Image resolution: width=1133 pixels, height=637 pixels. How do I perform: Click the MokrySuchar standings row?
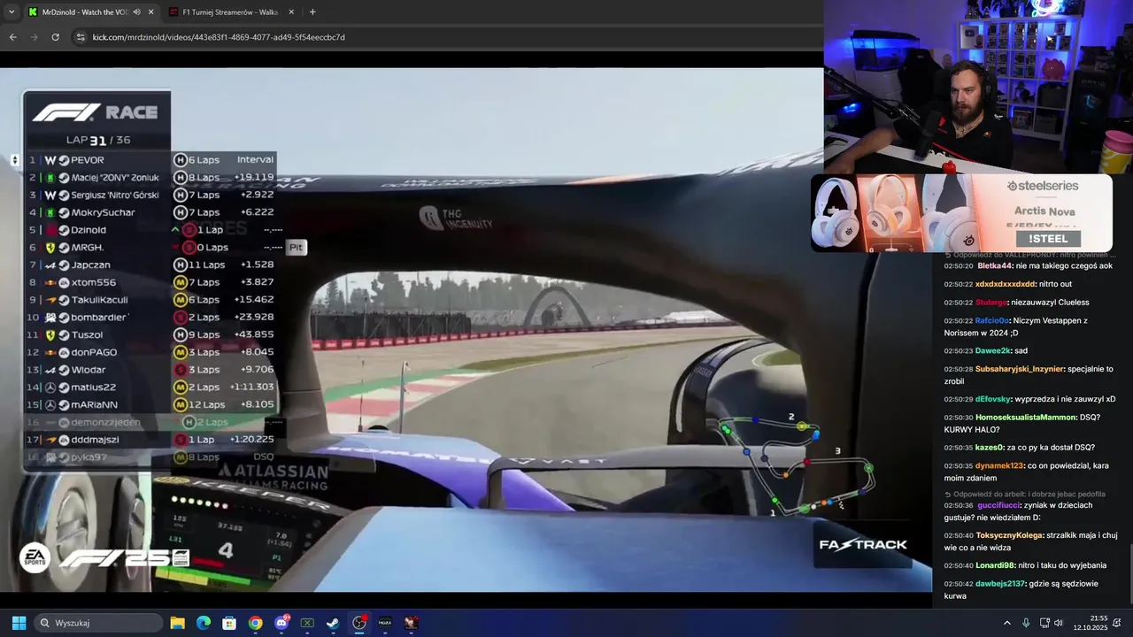pos(150,212)
